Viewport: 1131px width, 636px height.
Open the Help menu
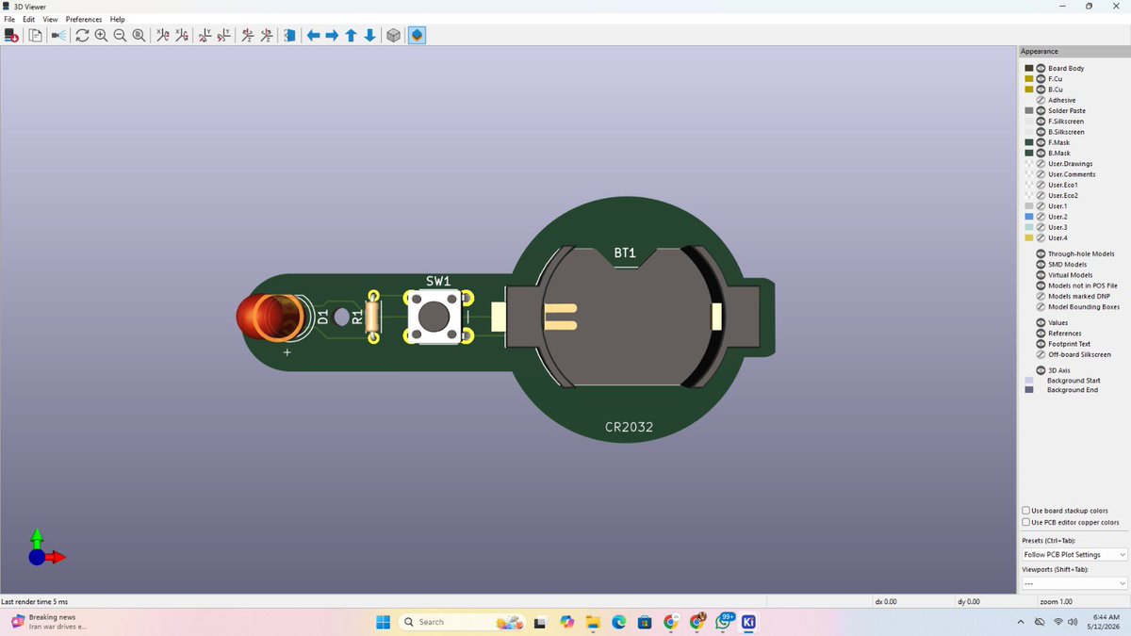[117, 19]
